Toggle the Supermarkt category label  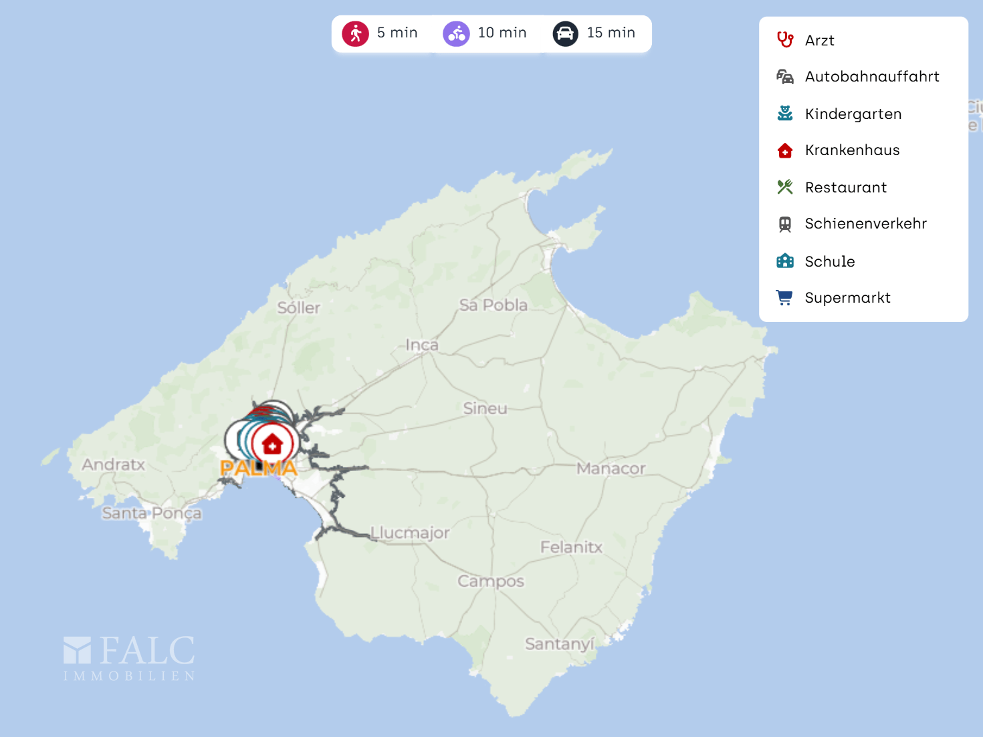pos(847,298)
